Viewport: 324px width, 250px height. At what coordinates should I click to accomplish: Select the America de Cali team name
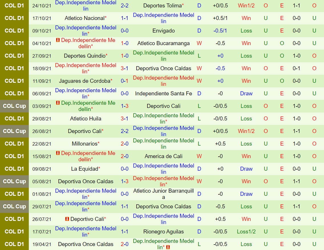[x=163, y=156]
